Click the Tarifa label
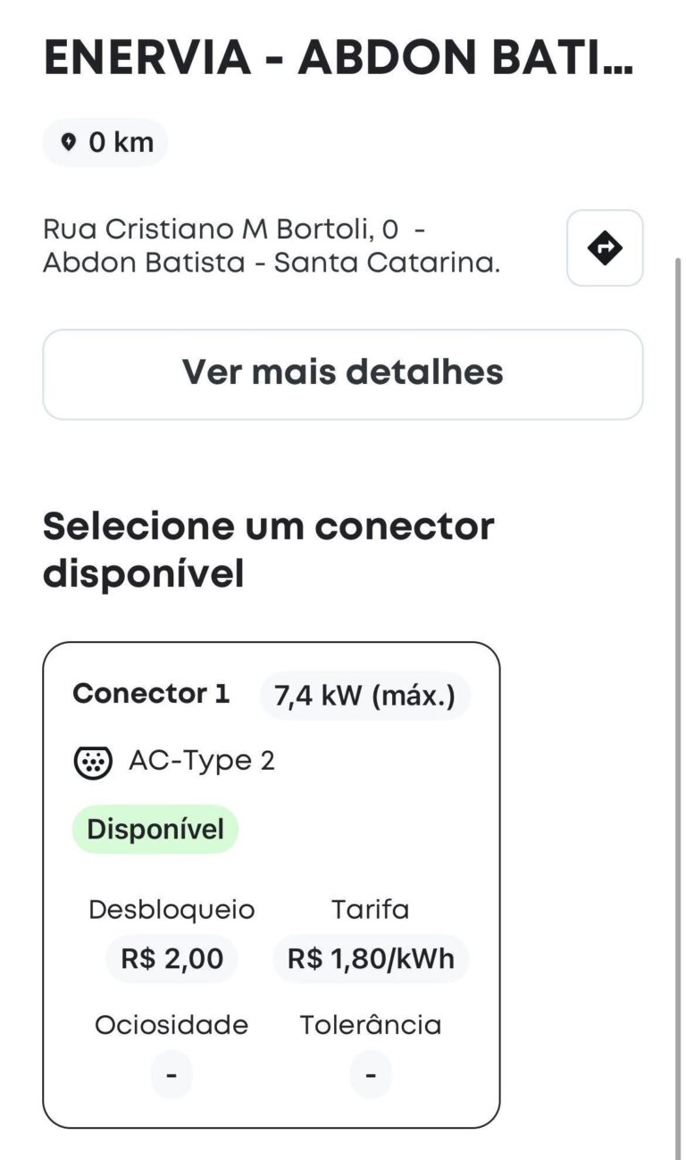The image size is (686, 1160). coord(371,910)
